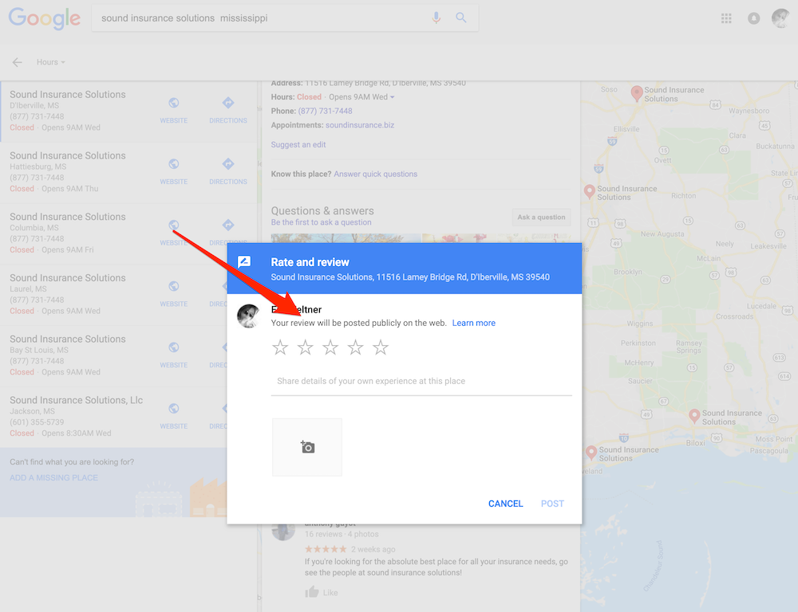This screenshot has height=612, width=798.
Task: Rate two stars in review dialog
Action: pyautogui.click(x=306, y=347)
